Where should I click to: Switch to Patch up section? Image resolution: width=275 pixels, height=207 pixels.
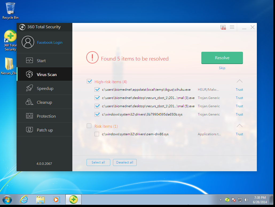click(45, 130)
